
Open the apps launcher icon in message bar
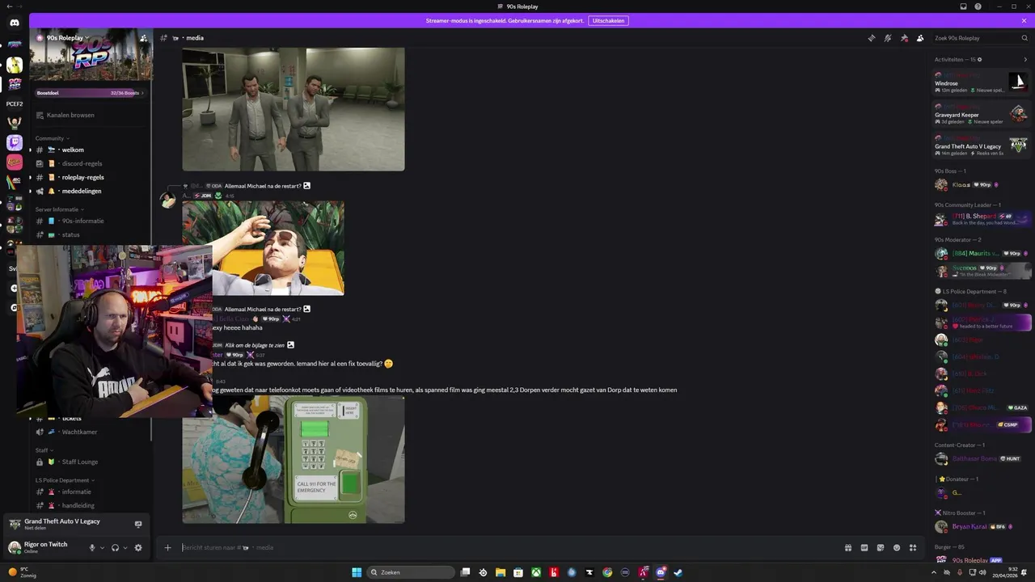click(x=913, y=547)
